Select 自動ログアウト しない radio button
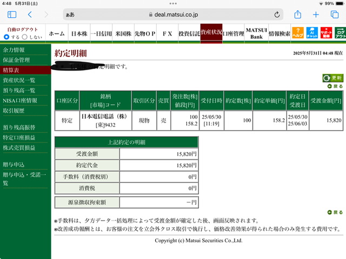 point(25,37)
